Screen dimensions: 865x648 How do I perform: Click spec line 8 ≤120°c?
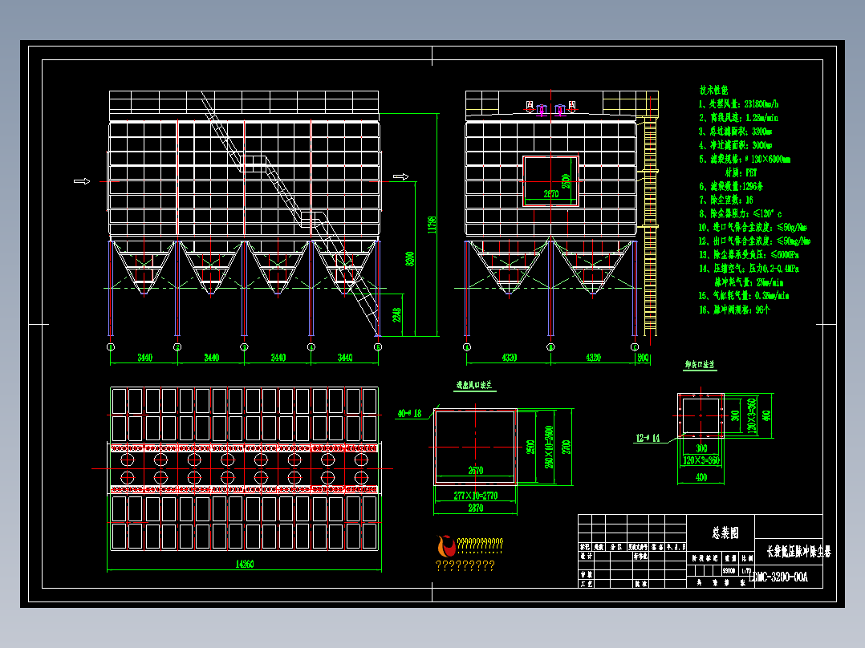[741, 213]
